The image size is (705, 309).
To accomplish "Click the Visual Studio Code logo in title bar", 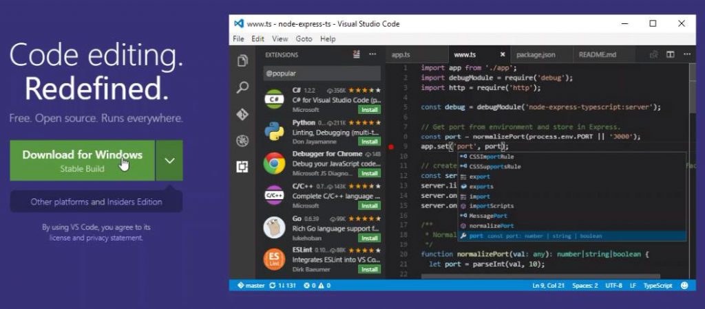I will coord(239,24).
